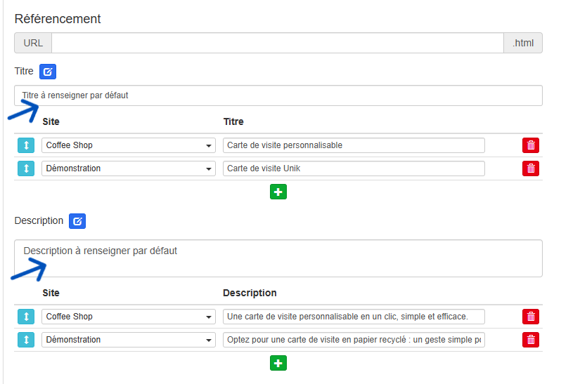Open Coffee Shop site dropdown in Titre table
The image size is (580, 384).
(128, 145)
